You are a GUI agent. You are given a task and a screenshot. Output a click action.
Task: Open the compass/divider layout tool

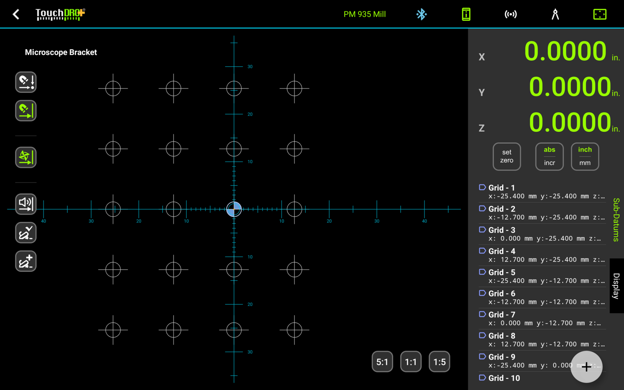[x=555, y=14]
